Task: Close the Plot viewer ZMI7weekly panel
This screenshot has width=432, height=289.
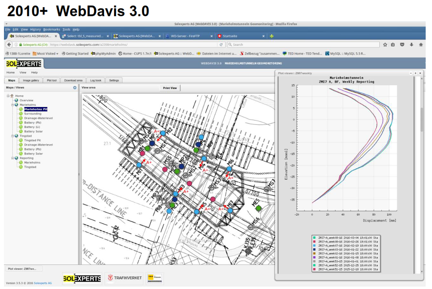Action: pyautogui.click(x=420, y=73)
